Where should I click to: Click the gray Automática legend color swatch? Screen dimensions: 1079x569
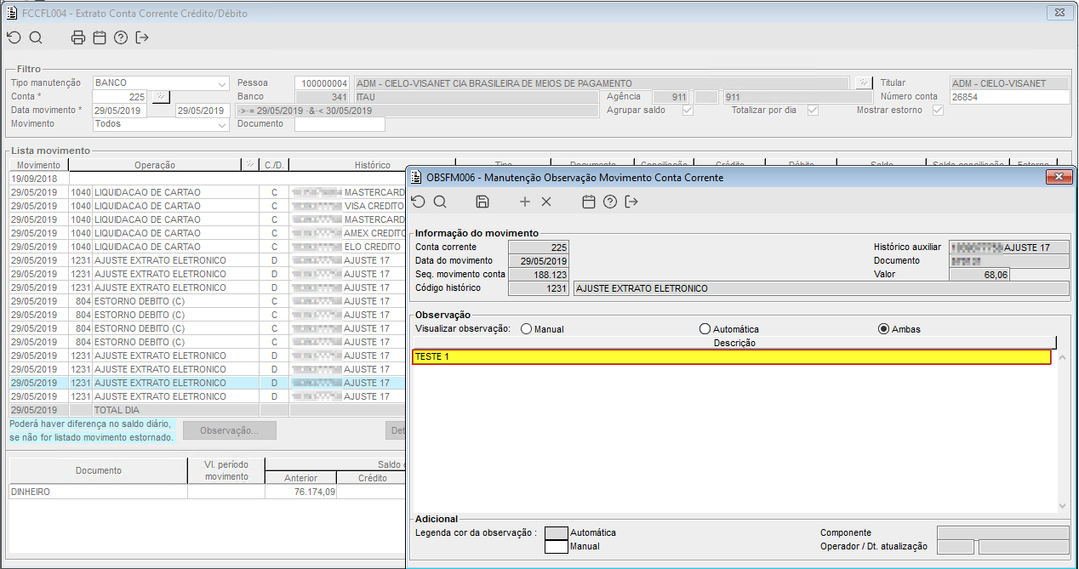[x=556, y=532]
